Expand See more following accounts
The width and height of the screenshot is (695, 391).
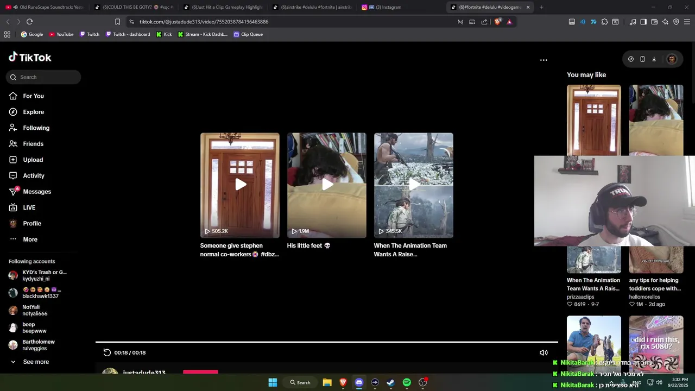(29, 362)
